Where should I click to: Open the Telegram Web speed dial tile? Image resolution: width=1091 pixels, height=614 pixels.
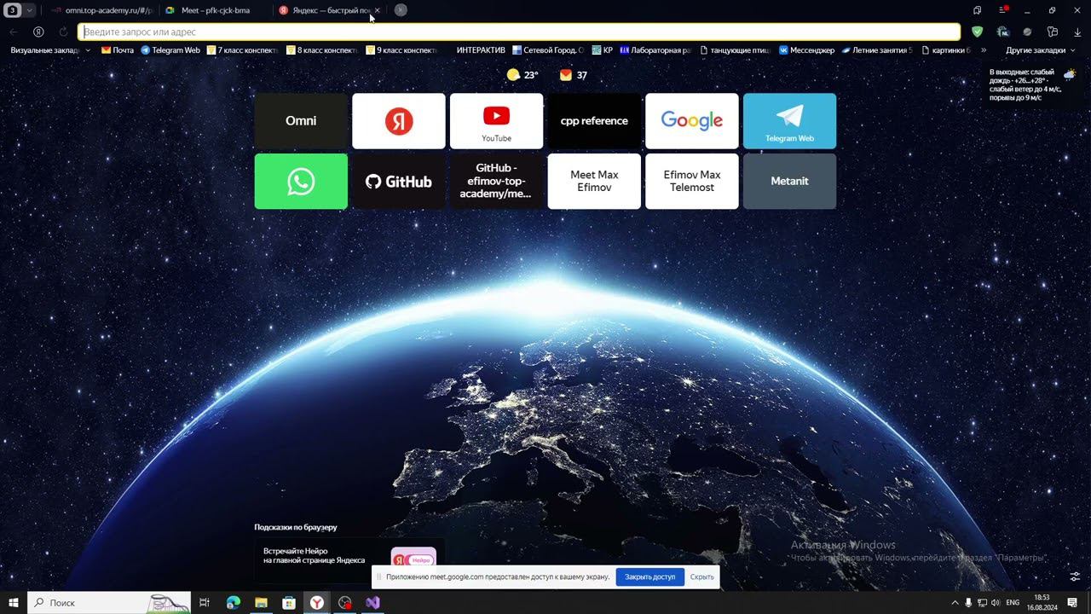tap(789, 121)
